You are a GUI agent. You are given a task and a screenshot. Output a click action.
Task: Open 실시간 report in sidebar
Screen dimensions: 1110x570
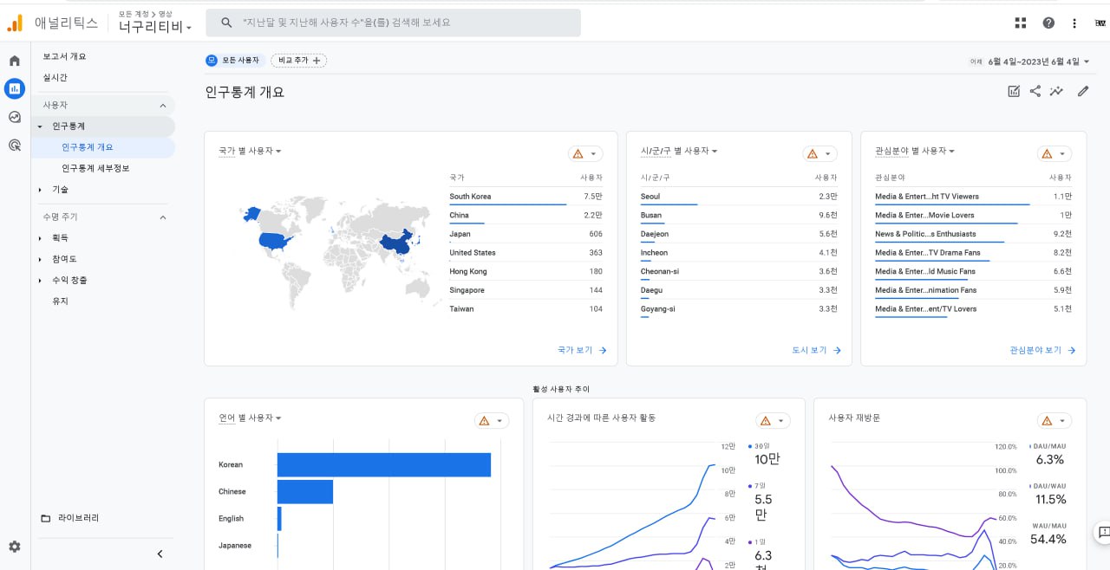click(55, 78)
